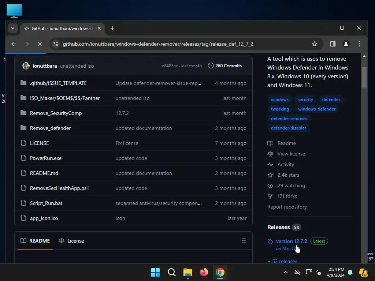Open ionuttbara's avatar profile
This screenshot has width=375, height=281.
tap(26, 66)
